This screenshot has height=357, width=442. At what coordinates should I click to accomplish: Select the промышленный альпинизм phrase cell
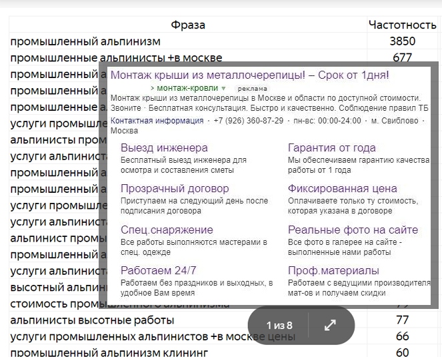pos(85,41)
